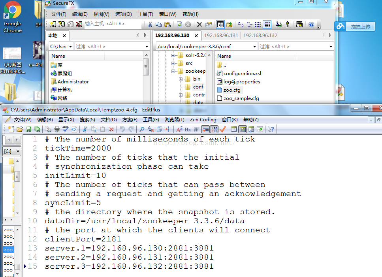The width and height of the screenshot is (382, 277).
Task: Click SecureFX properties icon
Action: point(208,24)
